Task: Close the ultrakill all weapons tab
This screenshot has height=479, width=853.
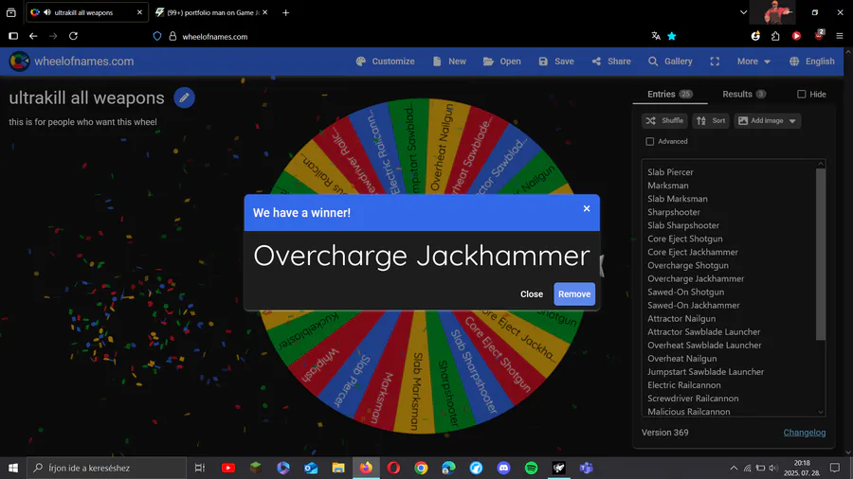Action: tap(139, 12)
